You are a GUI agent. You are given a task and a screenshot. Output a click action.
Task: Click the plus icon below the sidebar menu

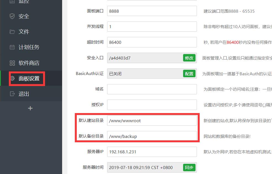[x=30, y=108]
